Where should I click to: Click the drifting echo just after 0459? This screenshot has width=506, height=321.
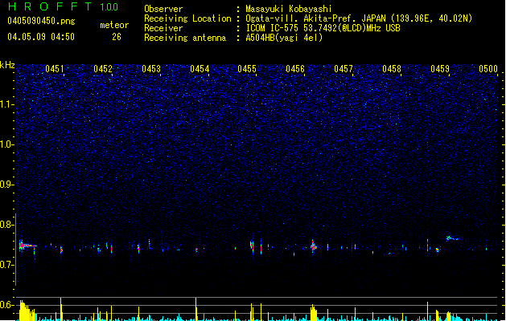tap(453, 238)
